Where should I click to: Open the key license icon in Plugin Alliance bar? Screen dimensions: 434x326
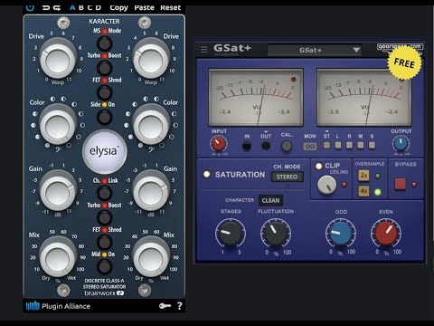click(165, 306)
